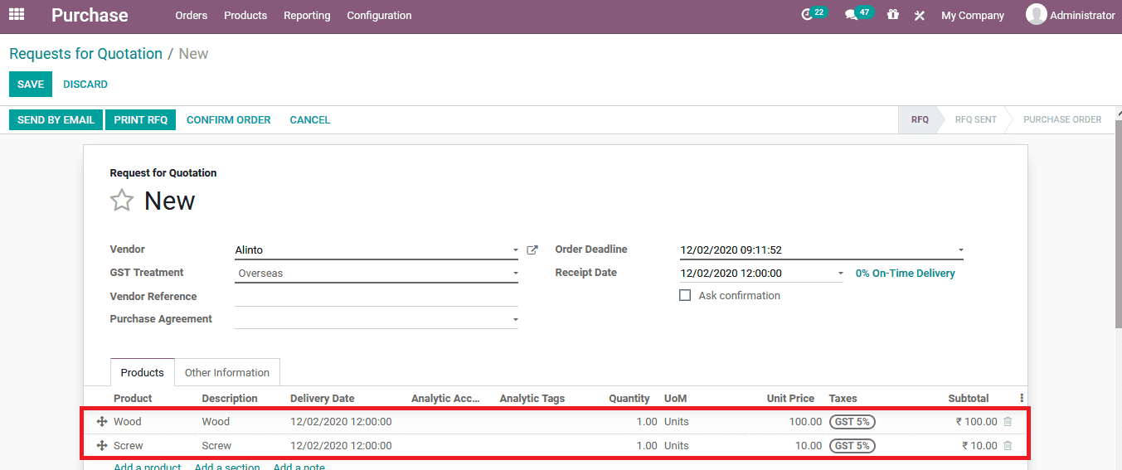Click the Vendor Reference input field

click(376, 297)
